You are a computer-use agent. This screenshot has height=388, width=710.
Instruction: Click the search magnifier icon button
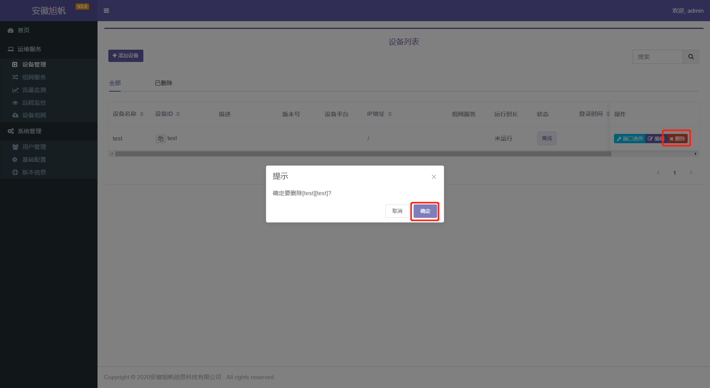(x=691, y=57)
